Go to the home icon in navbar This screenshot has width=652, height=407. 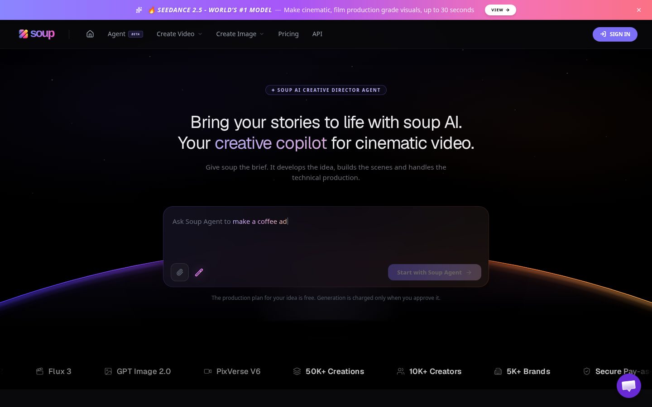[x=90, y=34]
